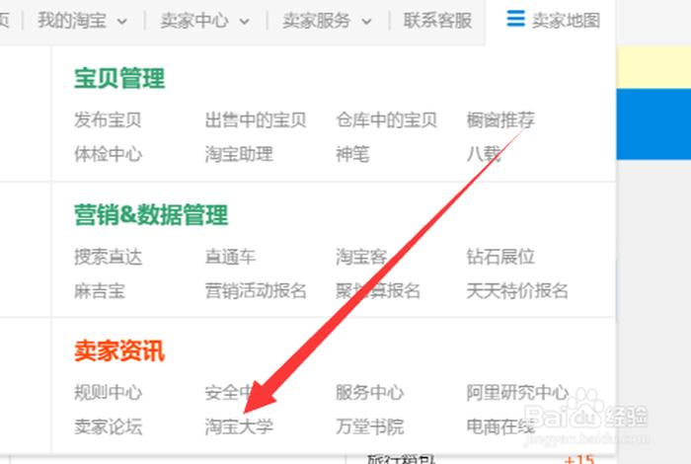Click the 宝贝管理 section heading
Image resolution: width=691 pixels, height=464 pixels.
click(x=119, y=78)
